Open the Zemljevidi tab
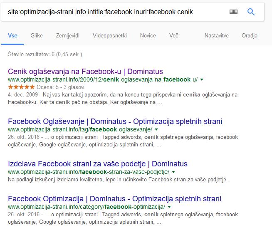Screen dimensions: 272x230 tap(68, 35)
